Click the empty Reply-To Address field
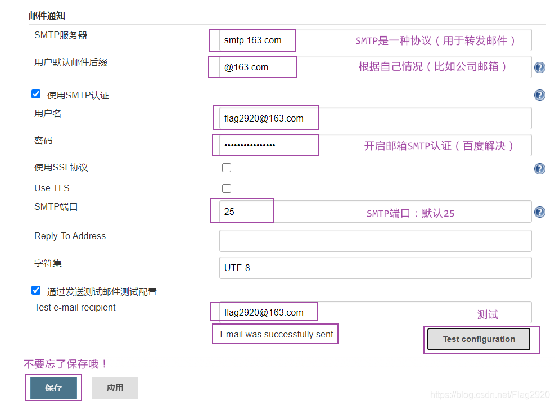 pos(375,241)
